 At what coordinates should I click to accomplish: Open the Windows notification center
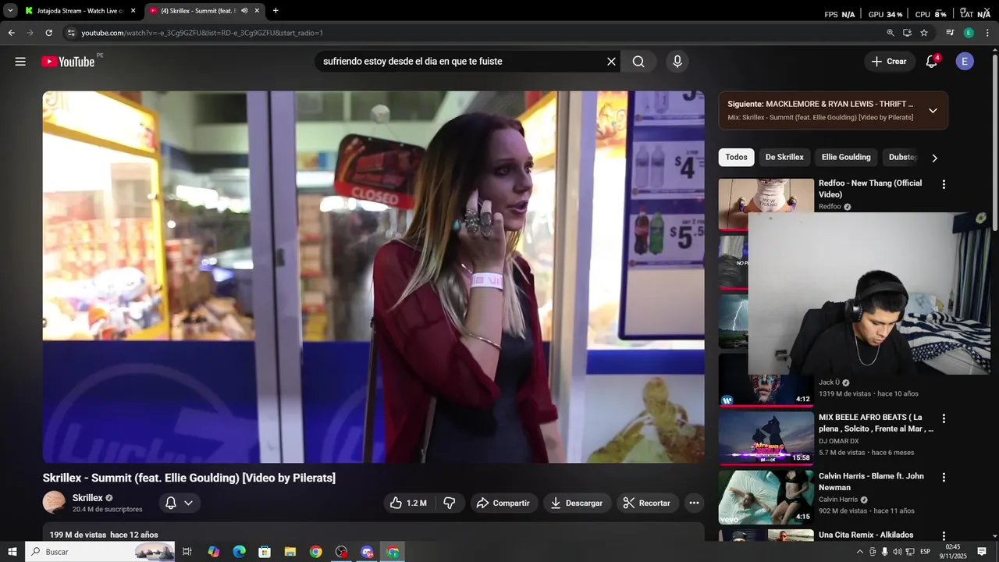pos(982,552)
